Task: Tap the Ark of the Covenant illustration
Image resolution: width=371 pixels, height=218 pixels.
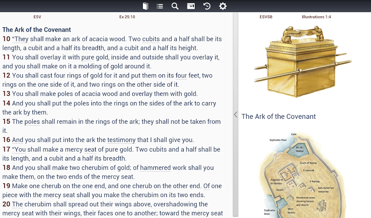Action: pos(303,61)
